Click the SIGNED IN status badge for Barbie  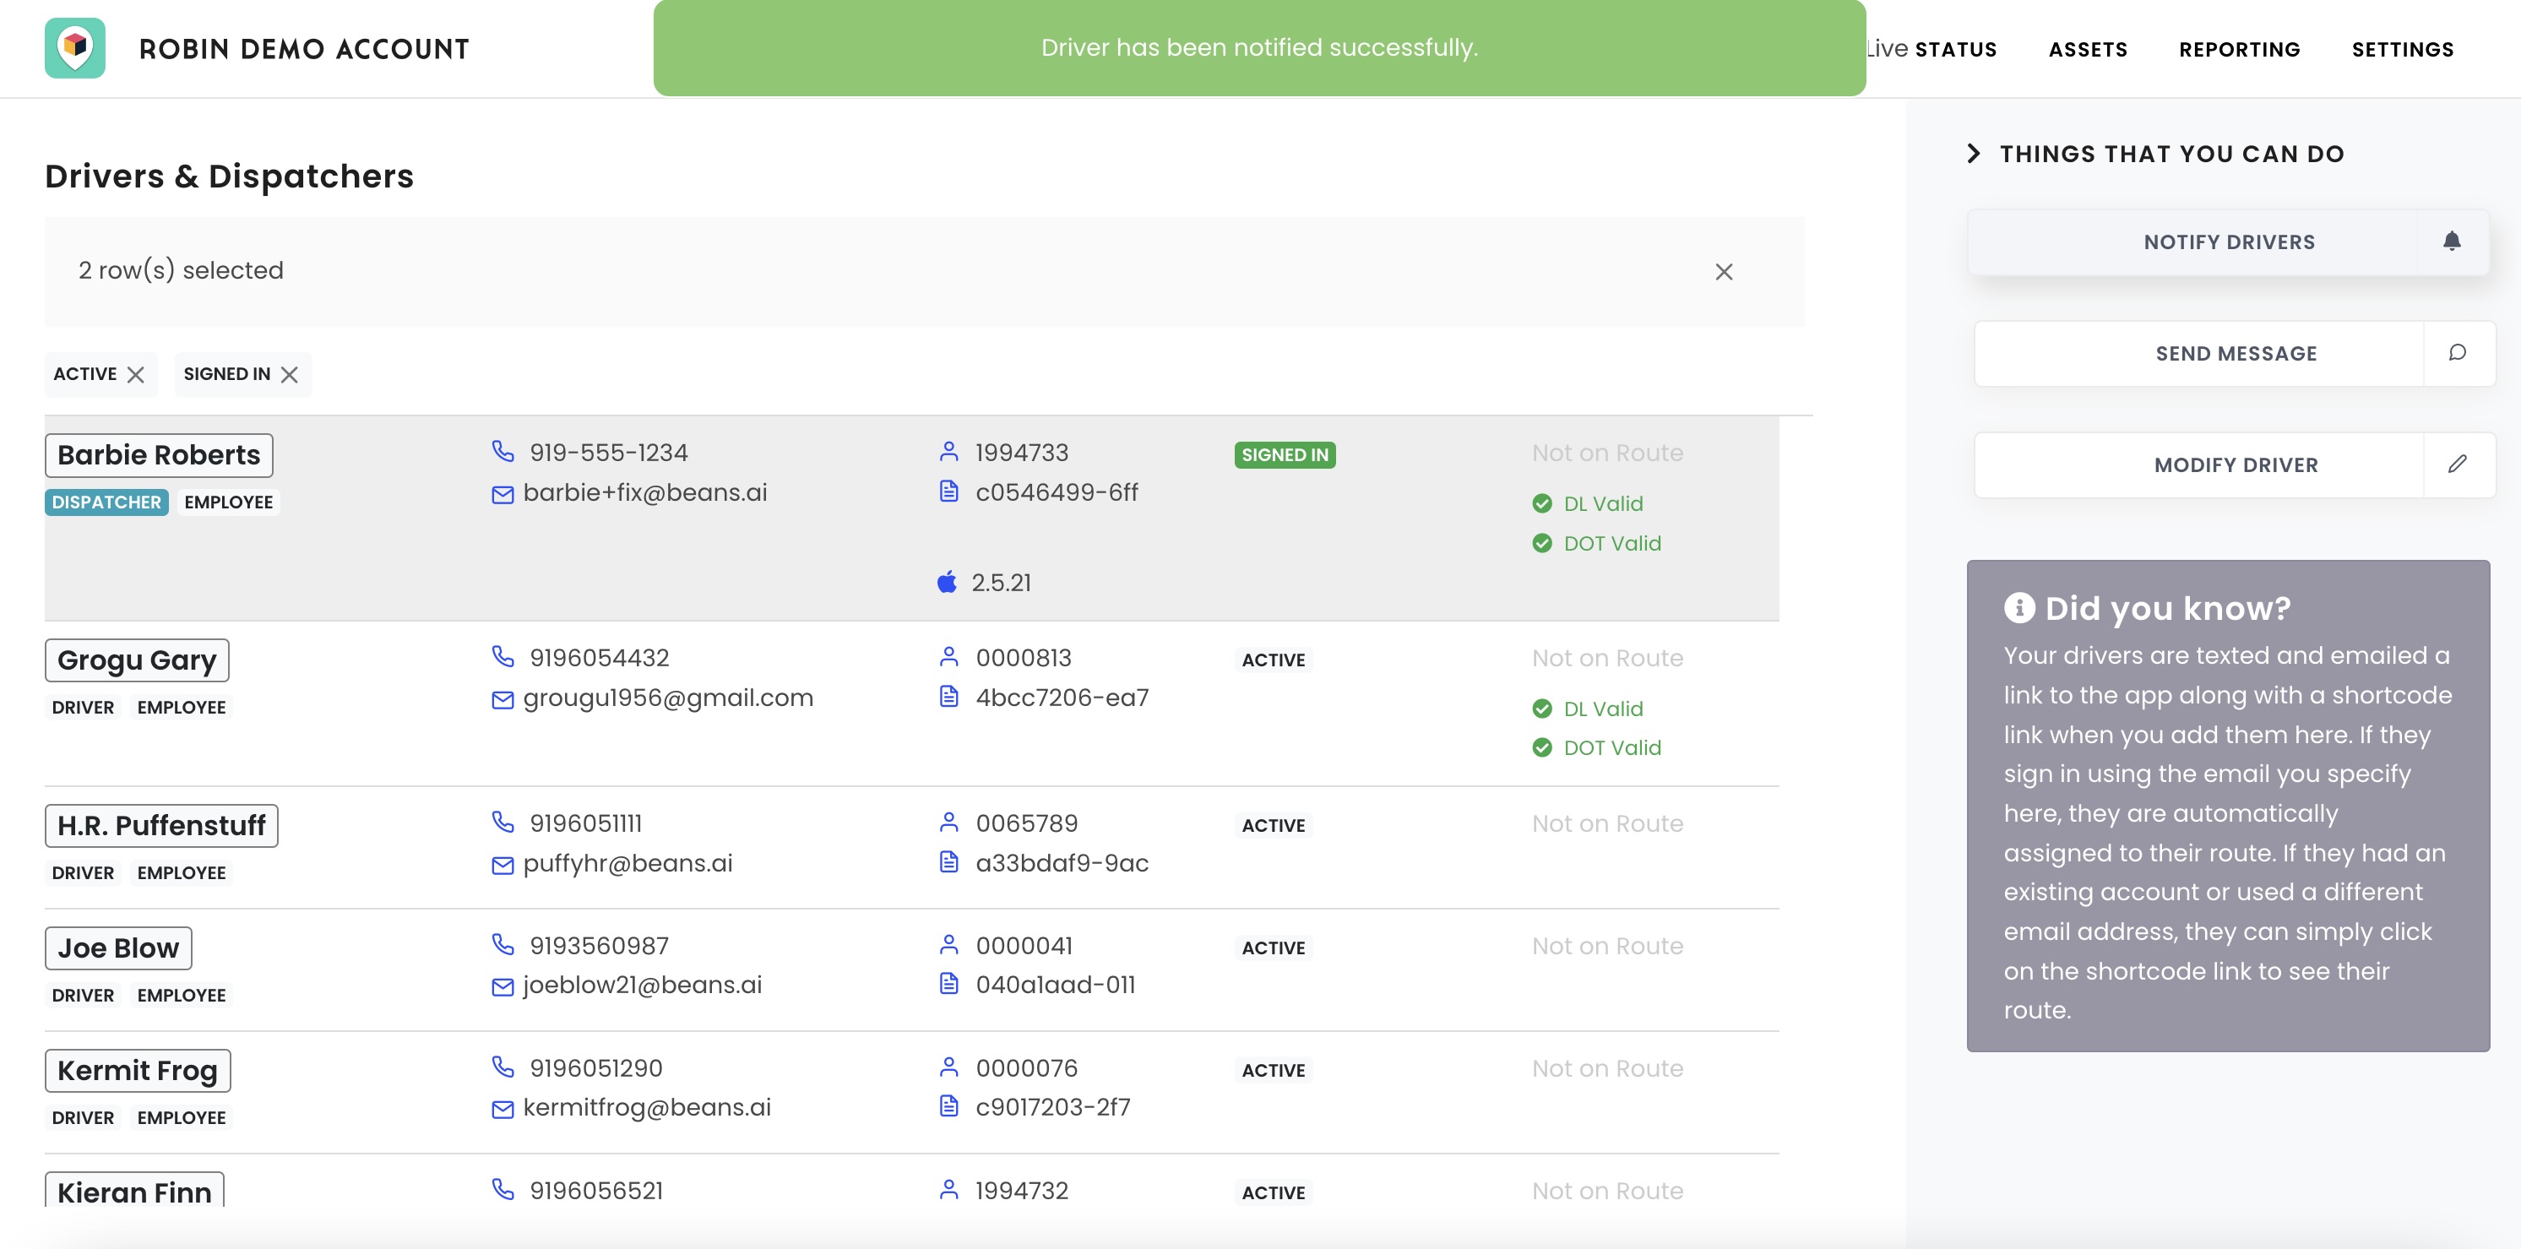1285,454
